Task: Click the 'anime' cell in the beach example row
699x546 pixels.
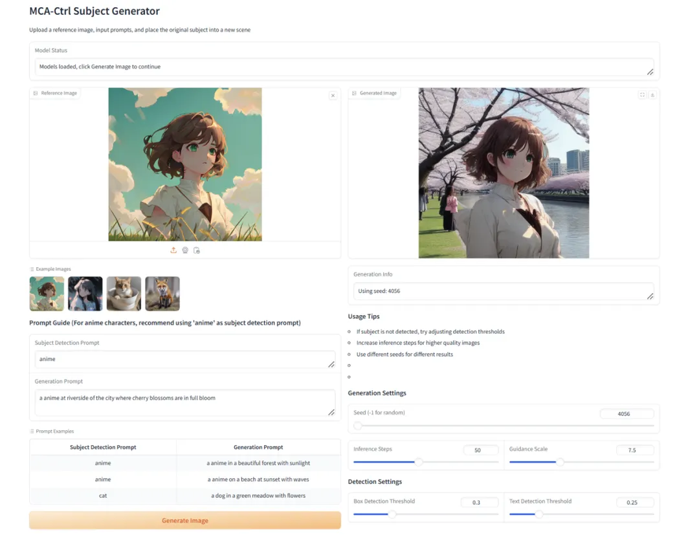Action: [103, 479]
